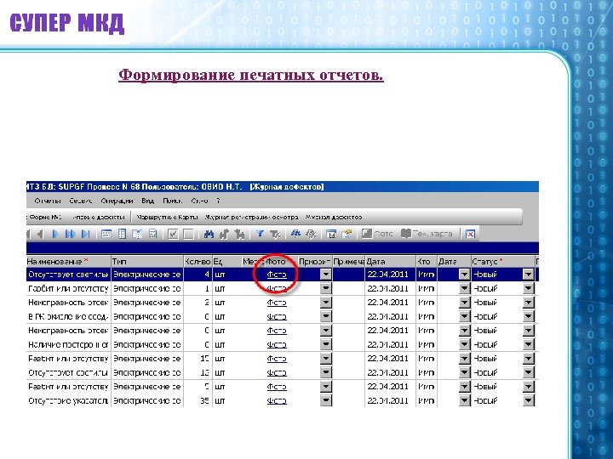Open Фото link in the quantity 15 row
Screen dimensions: 613x459
click(x=277, y=359)
